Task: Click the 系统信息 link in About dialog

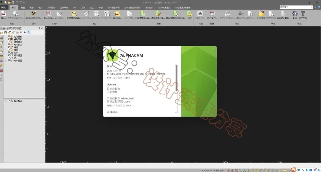Action: (x=112, y=112)
